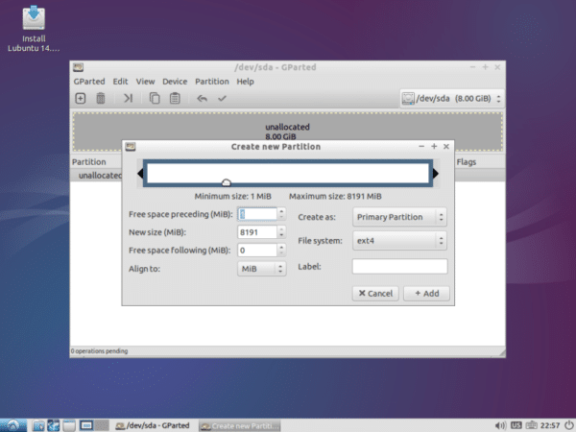Maximize the GParted main window
Viewport: 576px width, 432px height.
(x=485, y=67)
